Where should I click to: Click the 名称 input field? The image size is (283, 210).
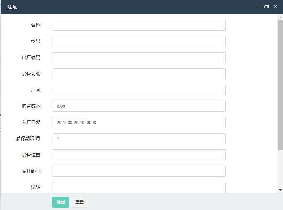coord(138,25)
